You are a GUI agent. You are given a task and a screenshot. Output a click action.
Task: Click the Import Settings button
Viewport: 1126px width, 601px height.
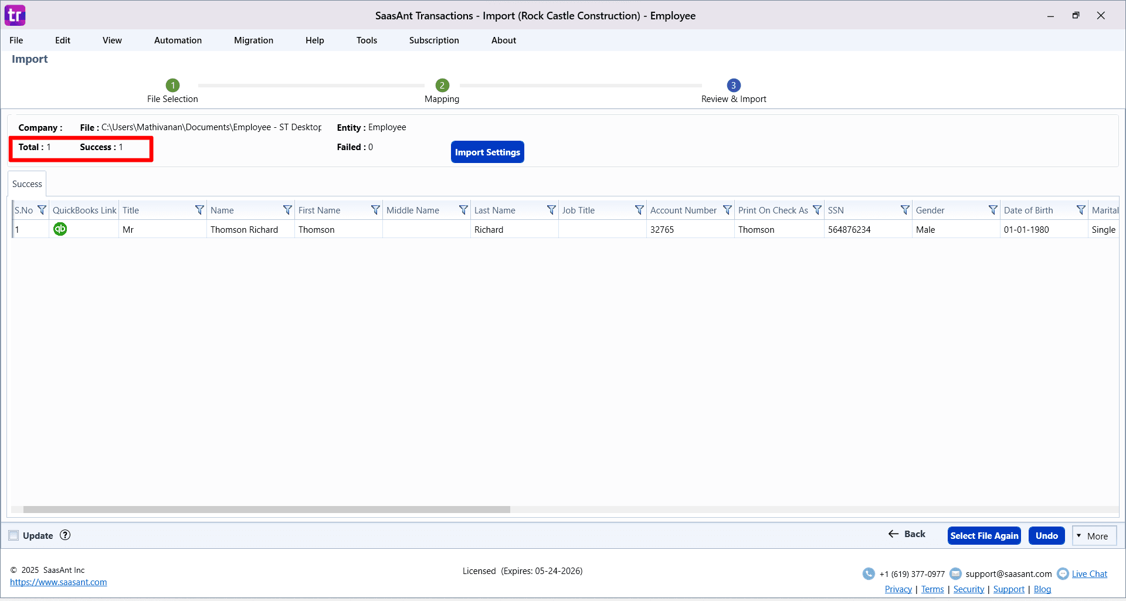(487, 152)
